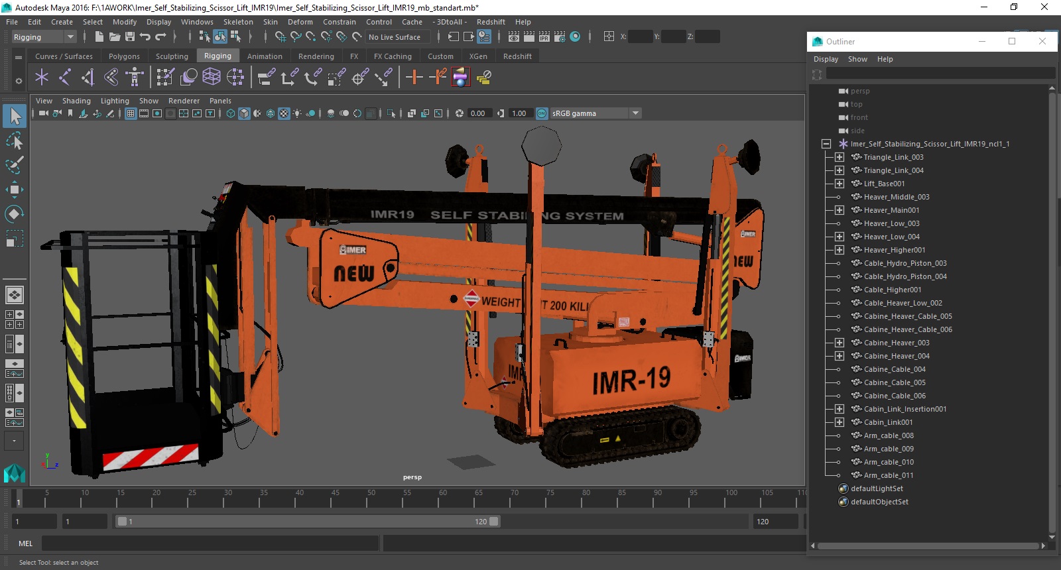Toggle viewport grid display button
The image size is (1061, 570).
pyautogui.click(x=131, y=113)
